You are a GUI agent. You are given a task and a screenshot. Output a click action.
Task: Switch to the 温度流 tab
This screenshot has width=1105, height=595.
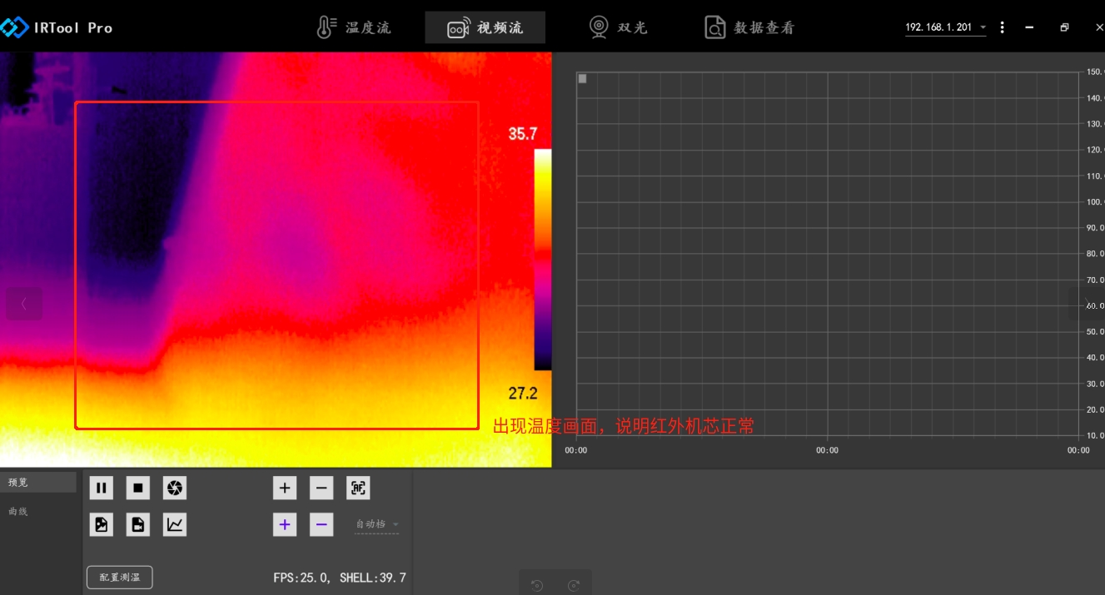[354, 27]
